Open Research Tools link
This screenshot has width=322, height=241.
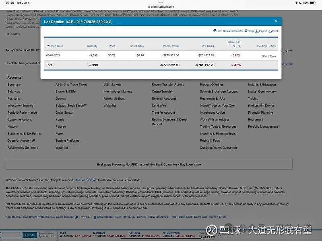114,98
